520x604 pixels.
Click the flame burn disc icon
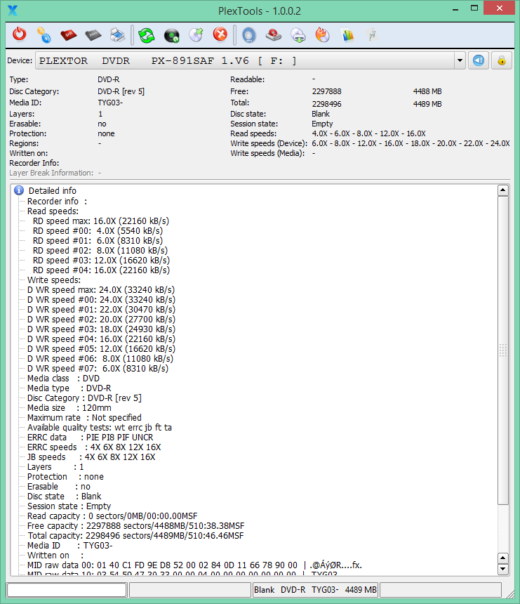[323, 34]
